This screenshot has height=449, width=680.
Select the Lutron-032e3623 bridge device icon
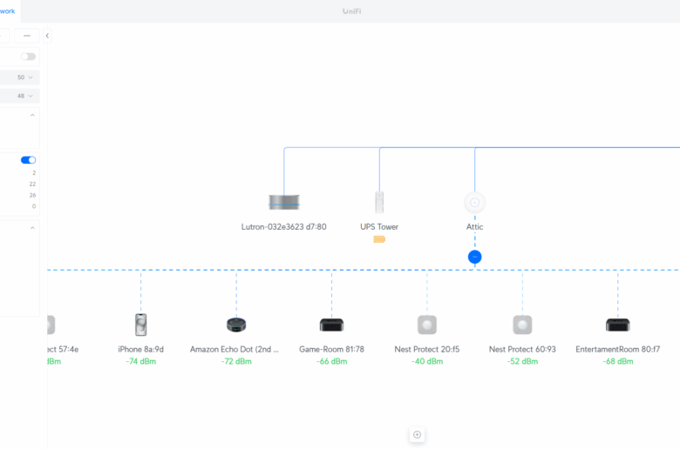pyautogui.click(x=283, y=203)
